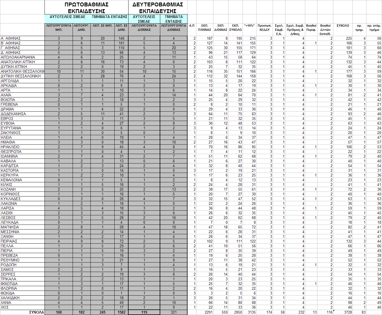Click total 245 in ΣΥΝΟΛΑ row

pyautogui.click(x=102, y=312)
